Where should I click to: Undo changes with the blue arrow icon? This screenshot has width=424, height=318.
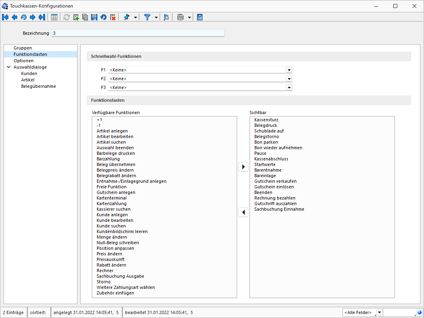point(103,17)
